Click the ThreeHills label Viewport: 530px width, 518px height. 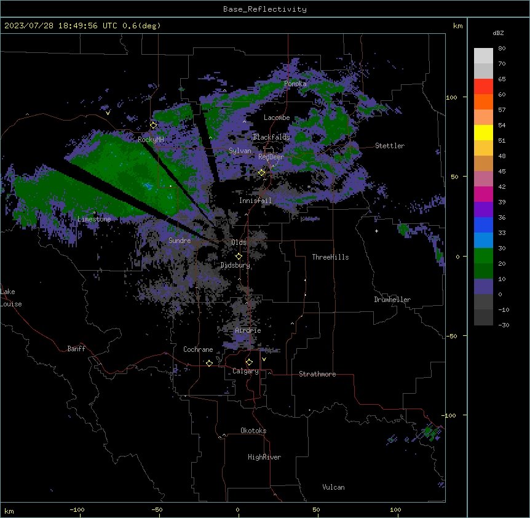[x=330, y=257]
